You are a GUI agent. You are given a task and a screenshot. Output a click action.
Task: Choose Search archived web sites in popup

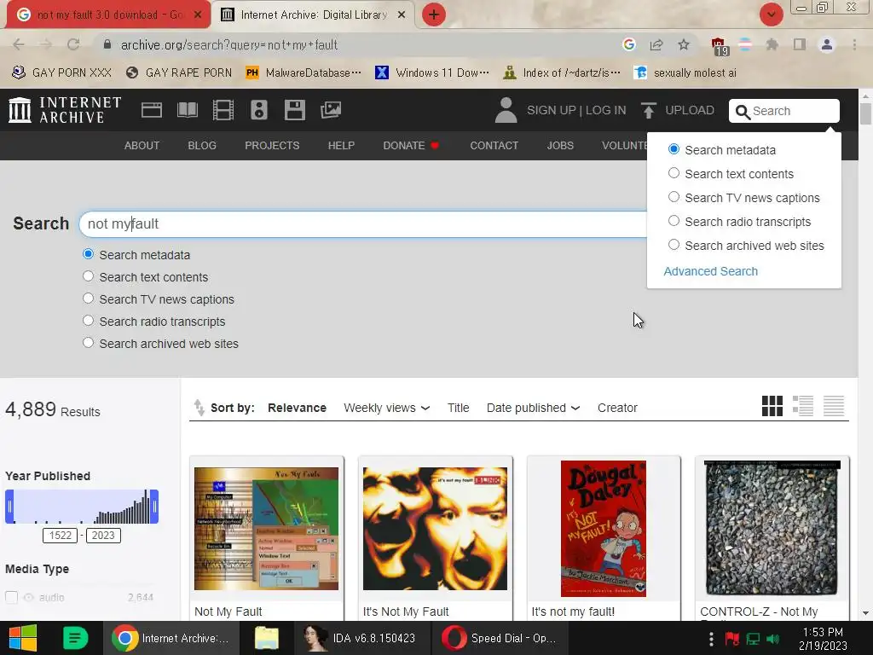pyautogui.click(x=674, y=245)
